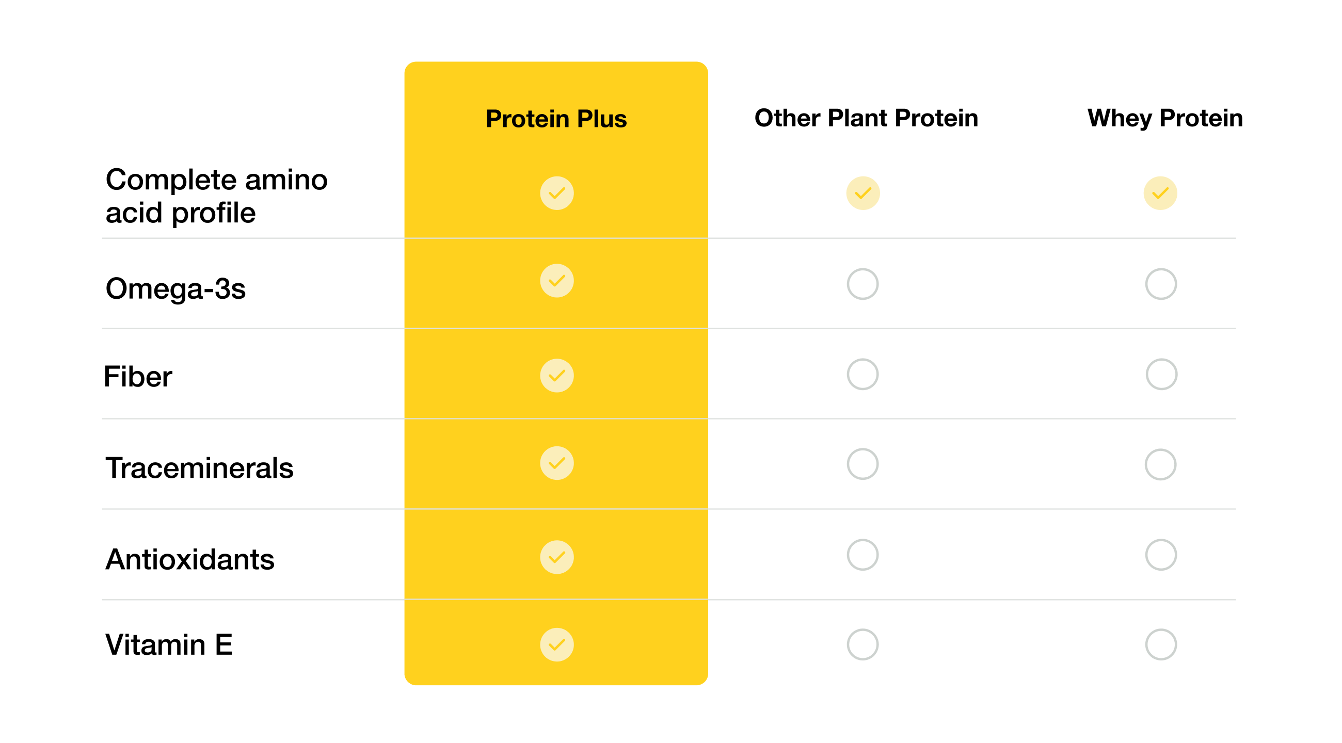Screen dimensions: 1342x743
Task: Click Protein Plus checkmark for Omega-3s
Action: click(556, 281)
